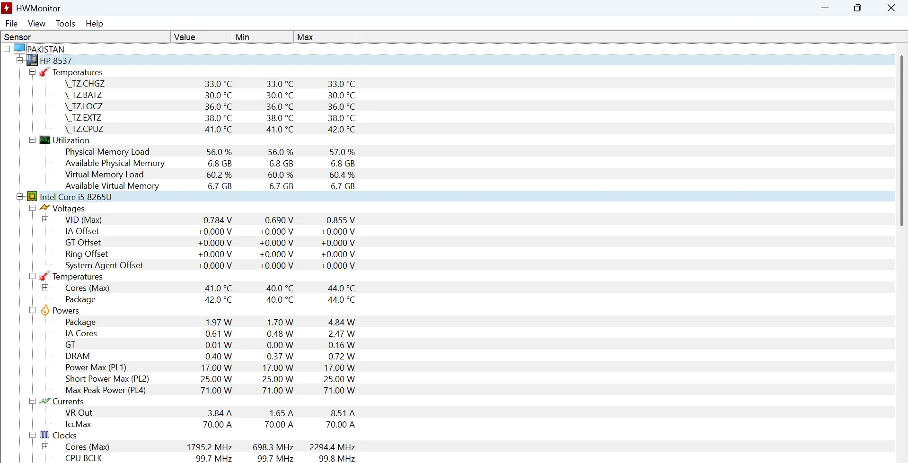Open the Tools menu

tap(65, 23)
